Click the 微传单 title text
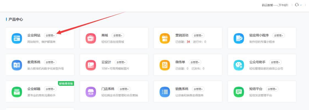Screen dimensions: 309x110 point(180,62)
